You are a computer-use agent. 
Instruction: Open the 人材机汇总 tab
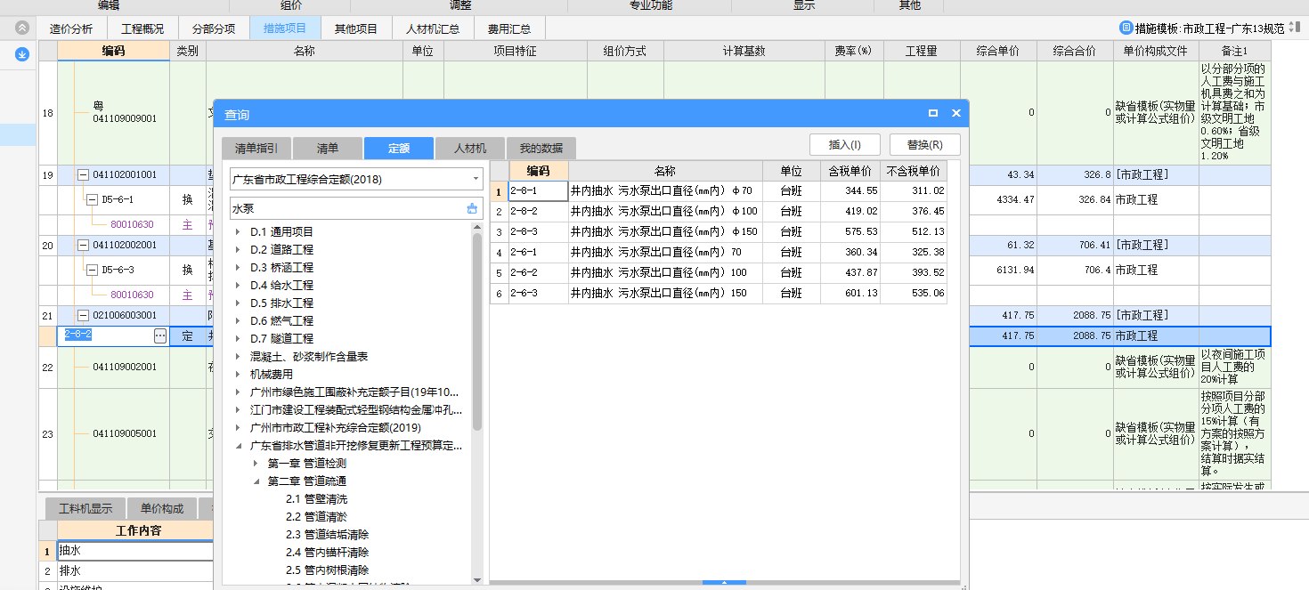pyautogui.click(x=433, y=28)
